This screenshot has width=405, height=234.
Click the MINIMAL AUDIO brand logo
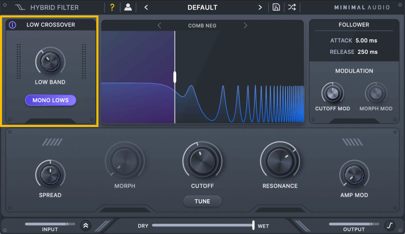(362, 7)
